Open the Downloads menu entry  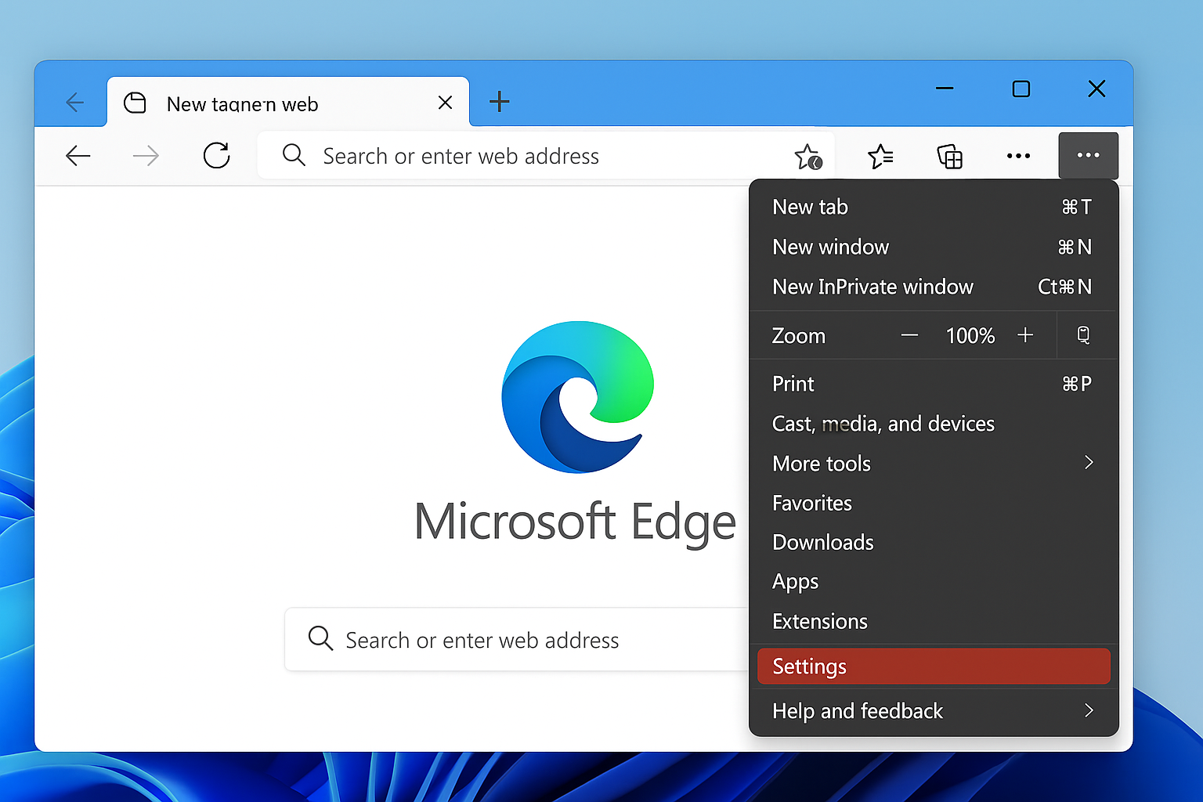pos(822,542)
